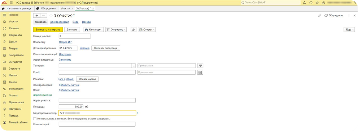Expand the Отправить dropdown button

tap(116, 30)
